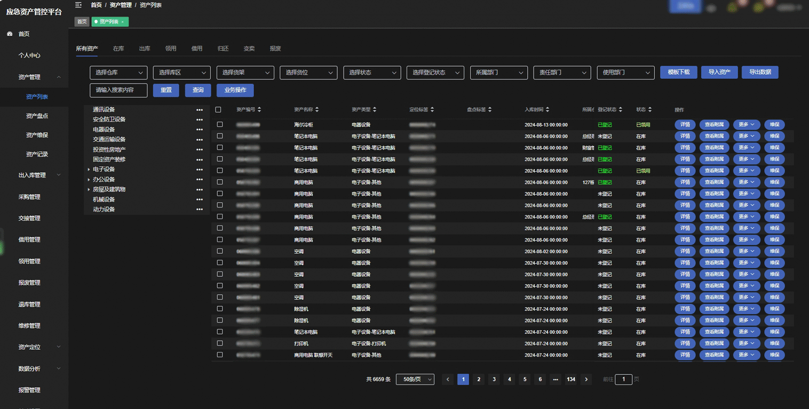Switch to the 领用 tab
The image size is (809, 409).
point(171,49)
